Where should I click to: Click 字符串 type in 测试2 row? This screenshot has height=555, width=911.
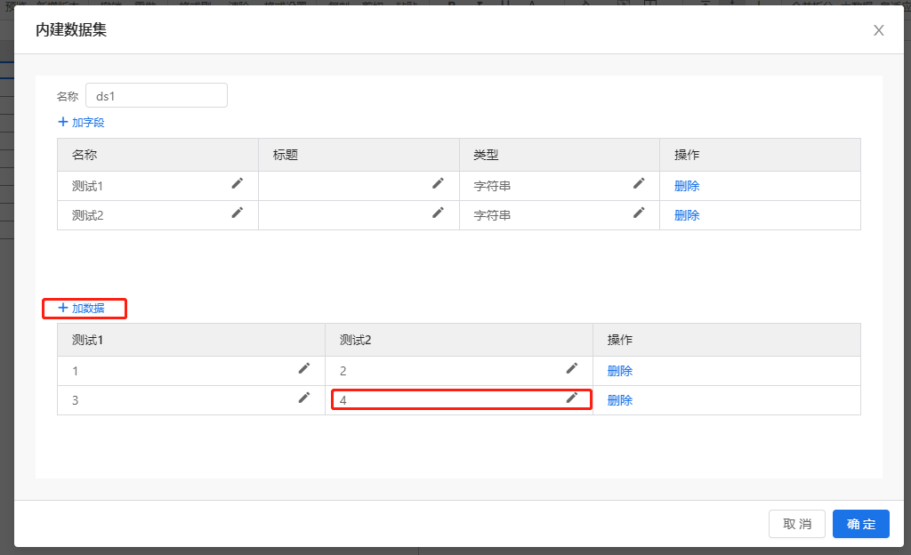click(x=492, y=215)
